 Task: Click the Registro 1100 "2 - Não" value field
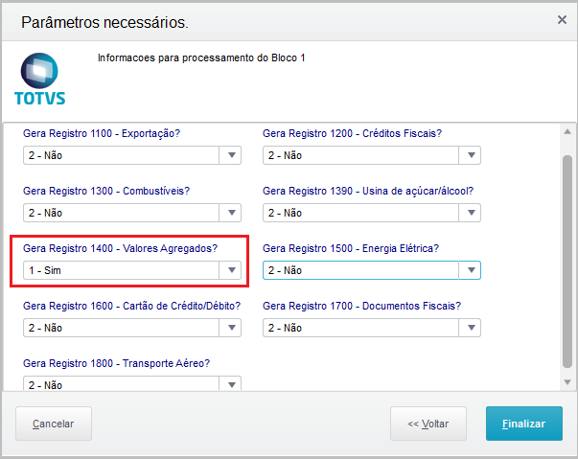coord(122,155)
